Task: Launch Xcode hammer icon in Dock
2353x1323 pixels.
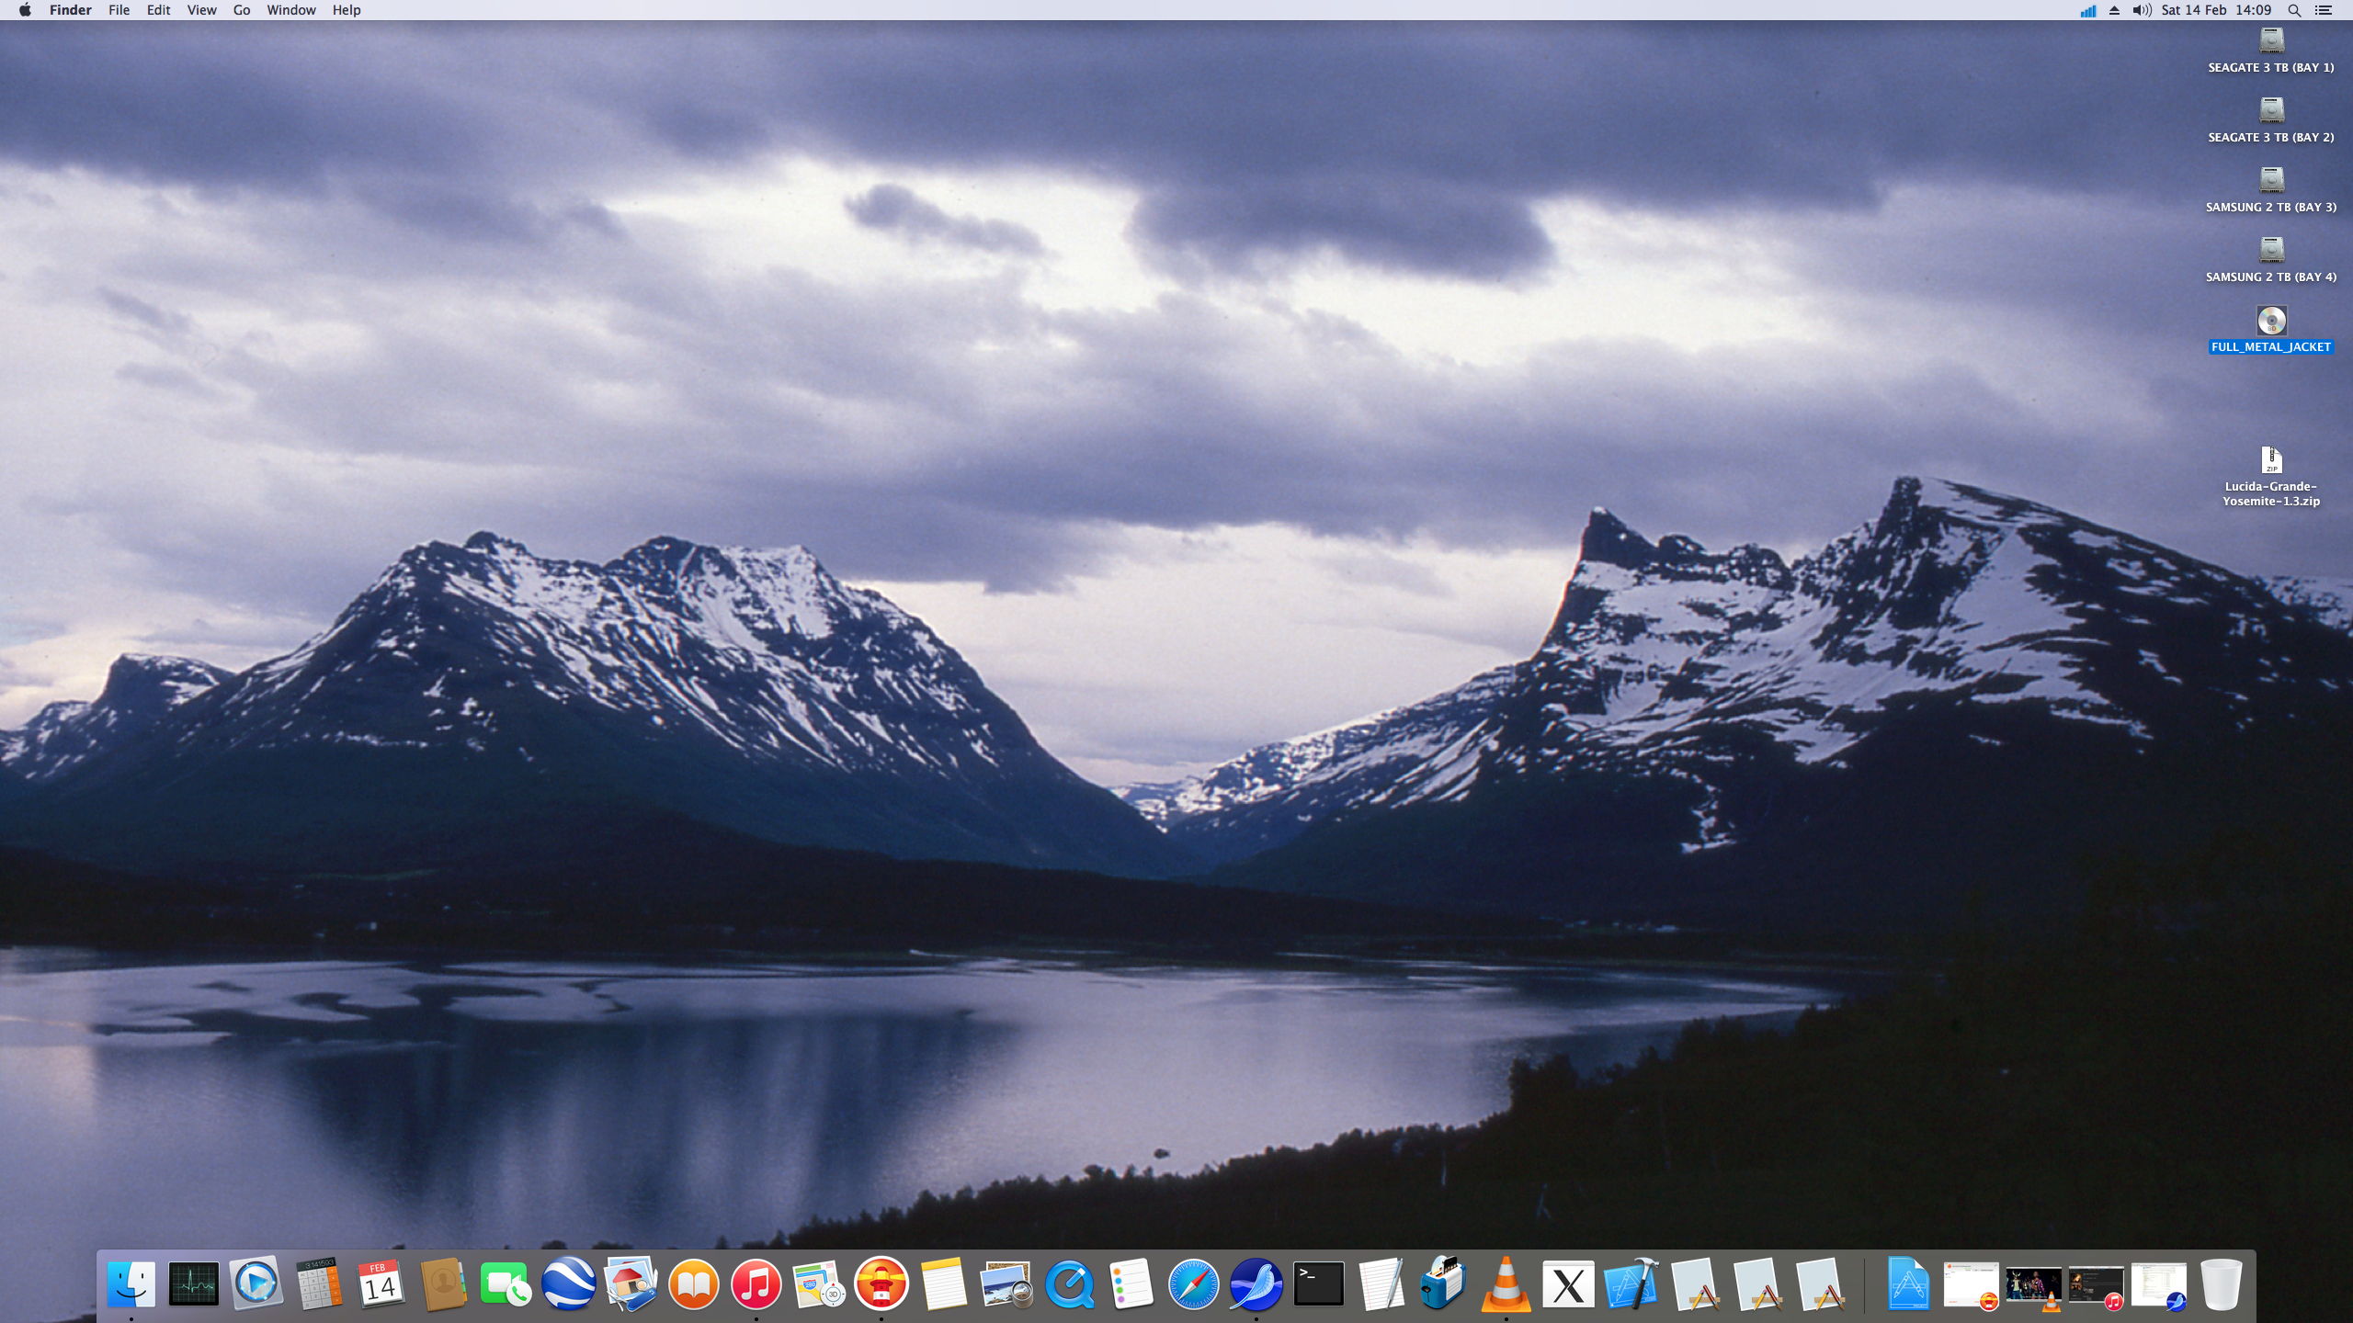Action: click(x=1631, y=1283)
